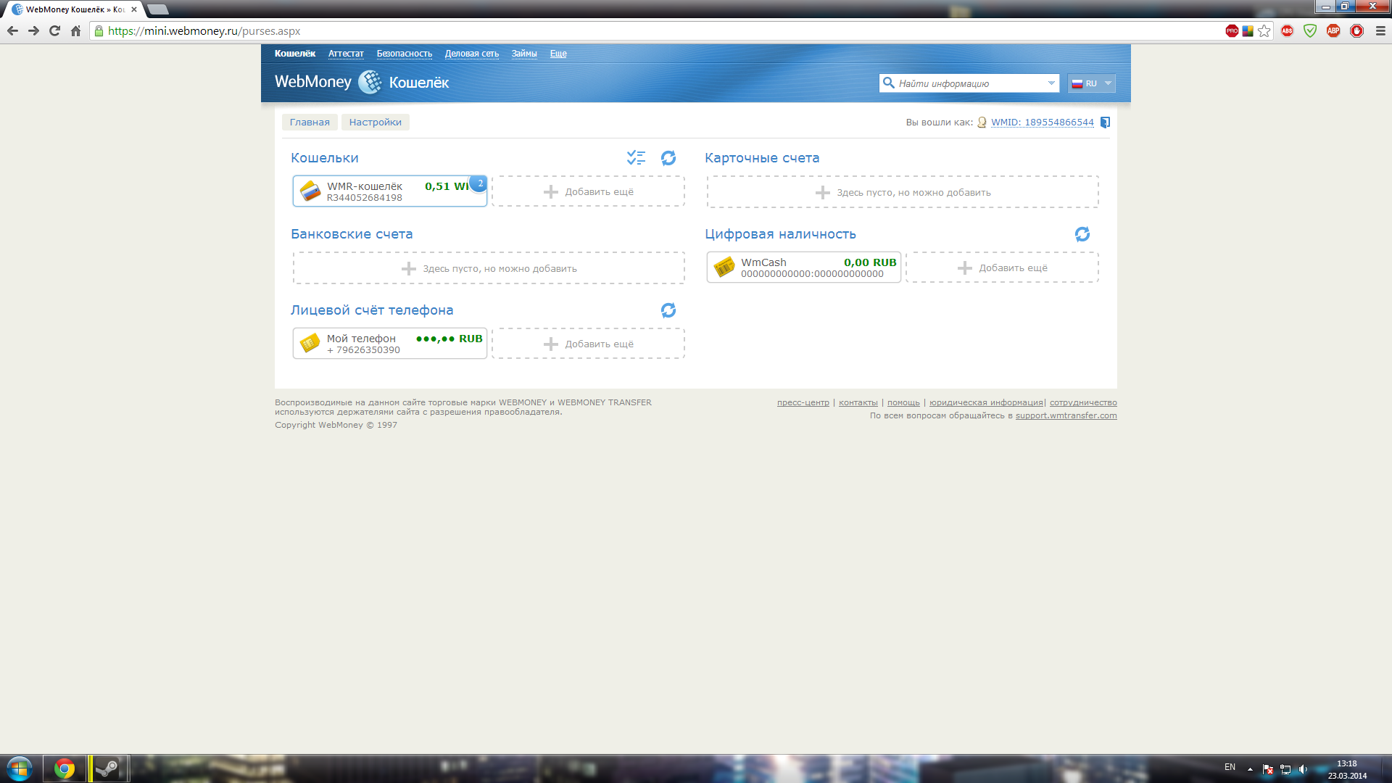Open the сотрудничество footer link
This screenshot has width=1392, height=783.
coord(1083,402)
